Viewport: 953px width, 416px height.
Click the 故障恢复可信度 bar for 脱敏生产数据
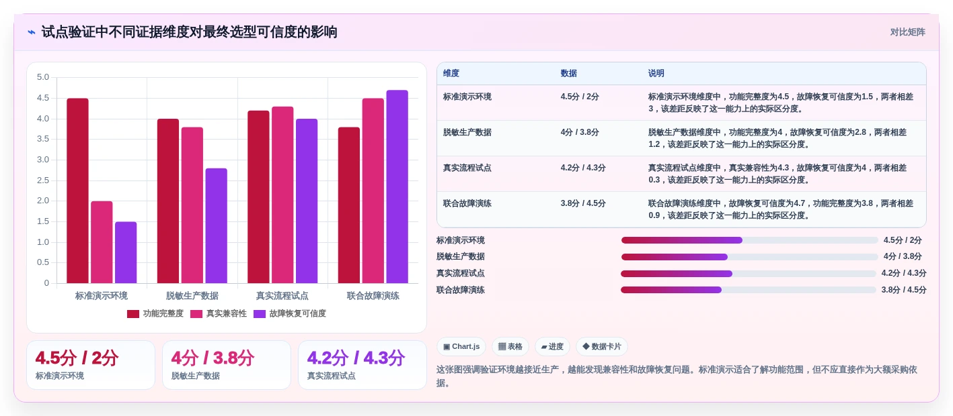pyautogui.click(x=216, y=225)
